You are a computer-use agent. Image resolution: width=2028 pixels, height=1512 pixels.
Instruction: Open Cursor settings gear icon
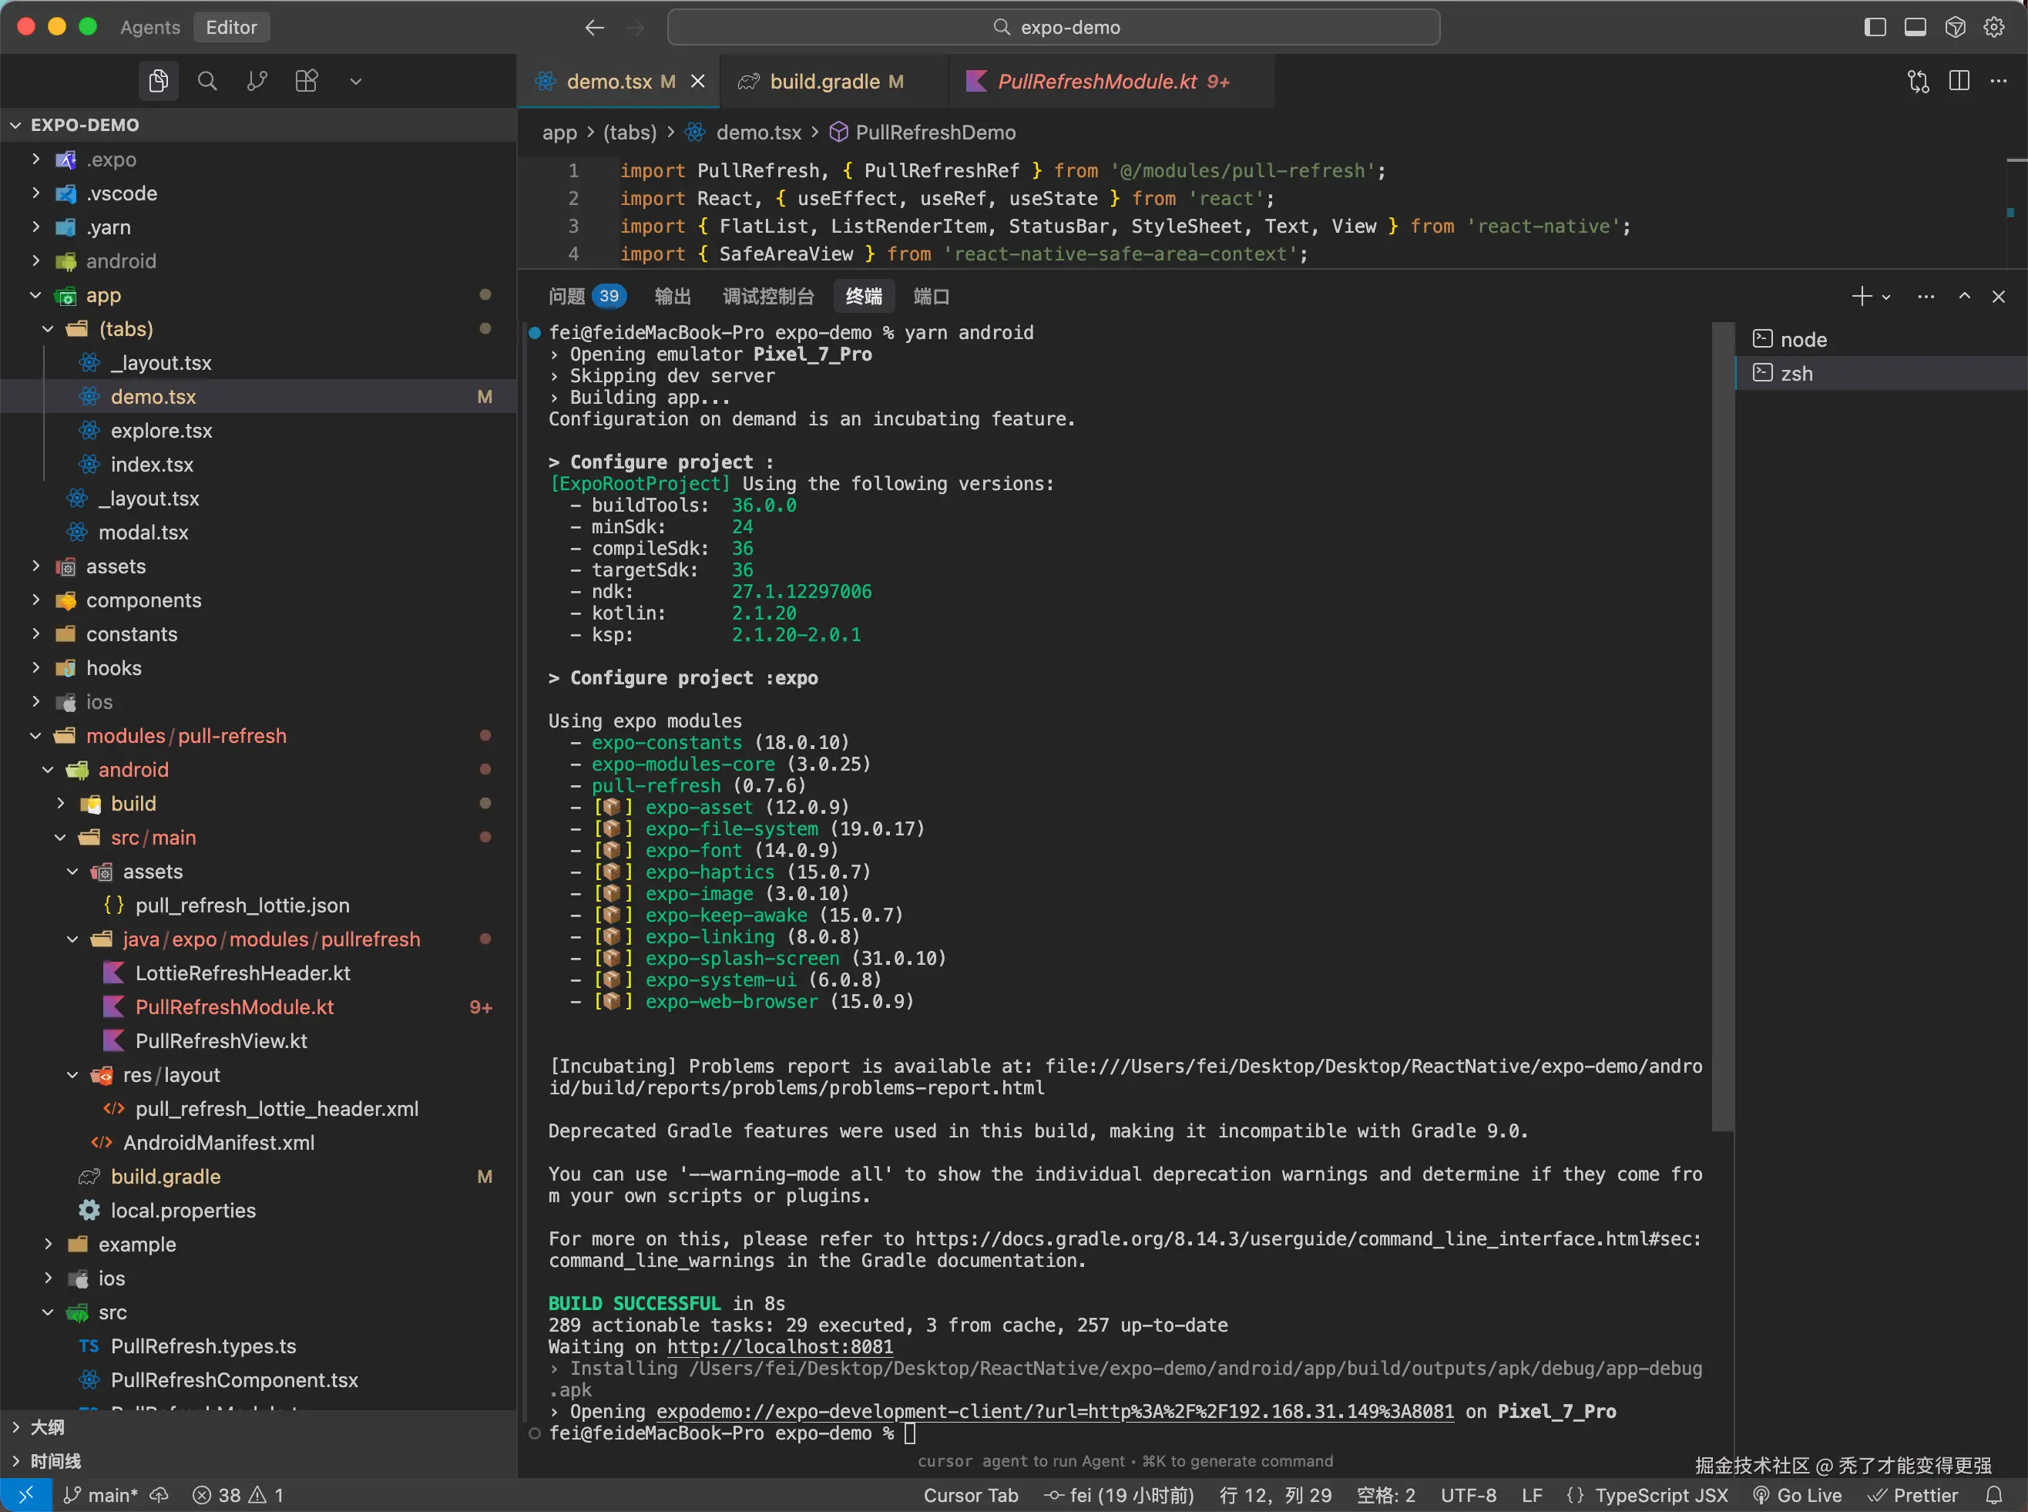pyautogui.click(x=1994, y=28)
